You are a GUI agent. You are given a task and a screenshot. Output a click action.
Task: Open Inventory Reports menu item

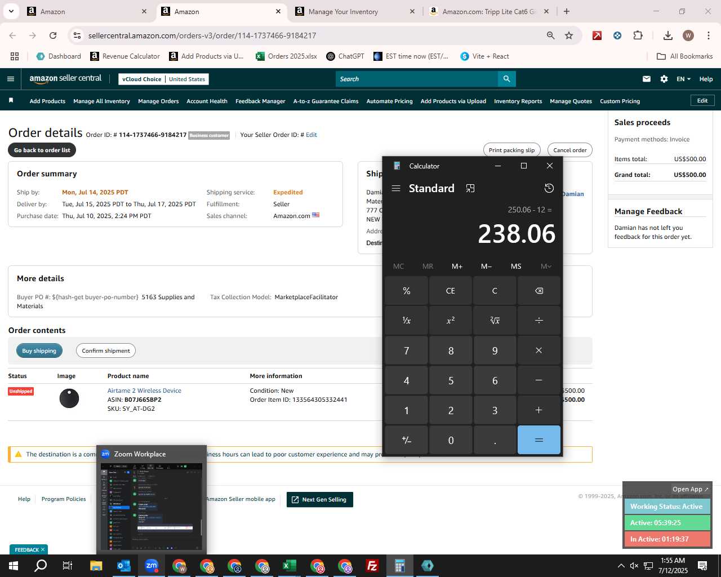(518, 101)
